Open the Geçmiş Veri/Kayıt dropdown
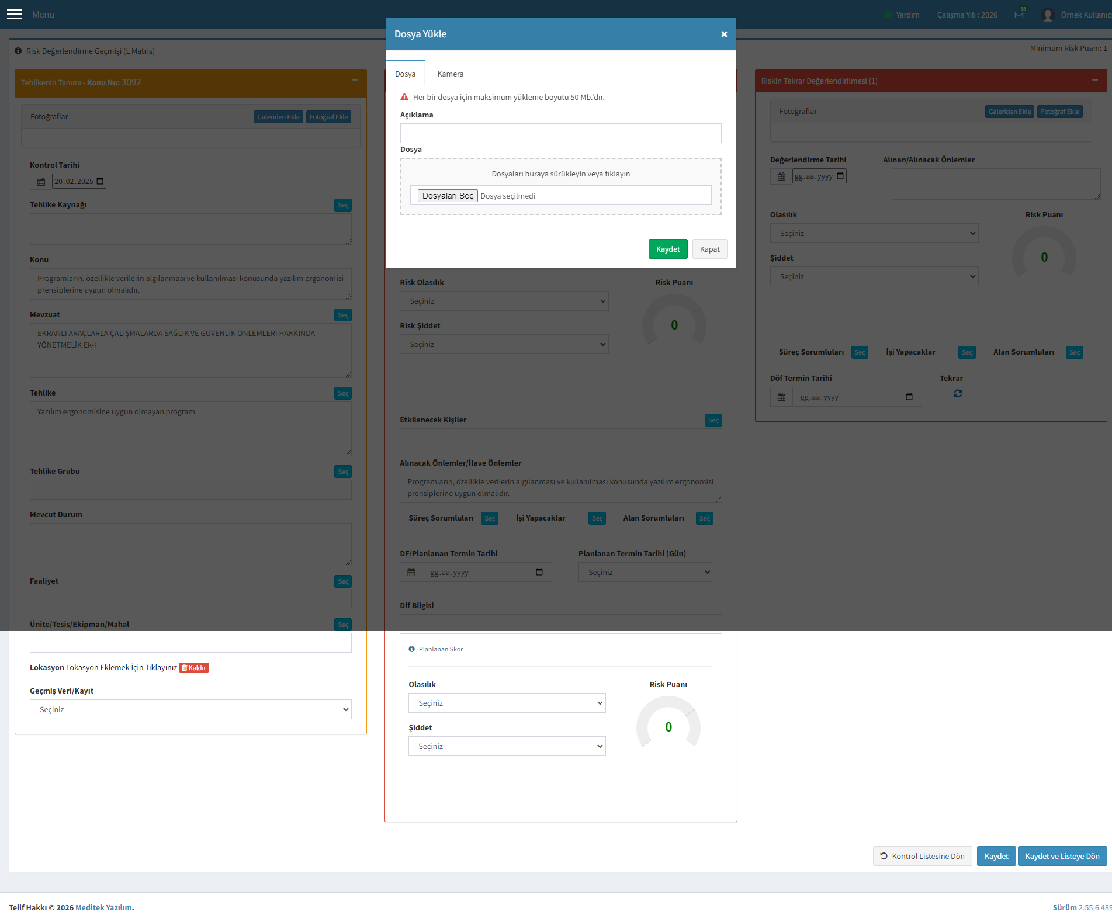 (190, 709)
